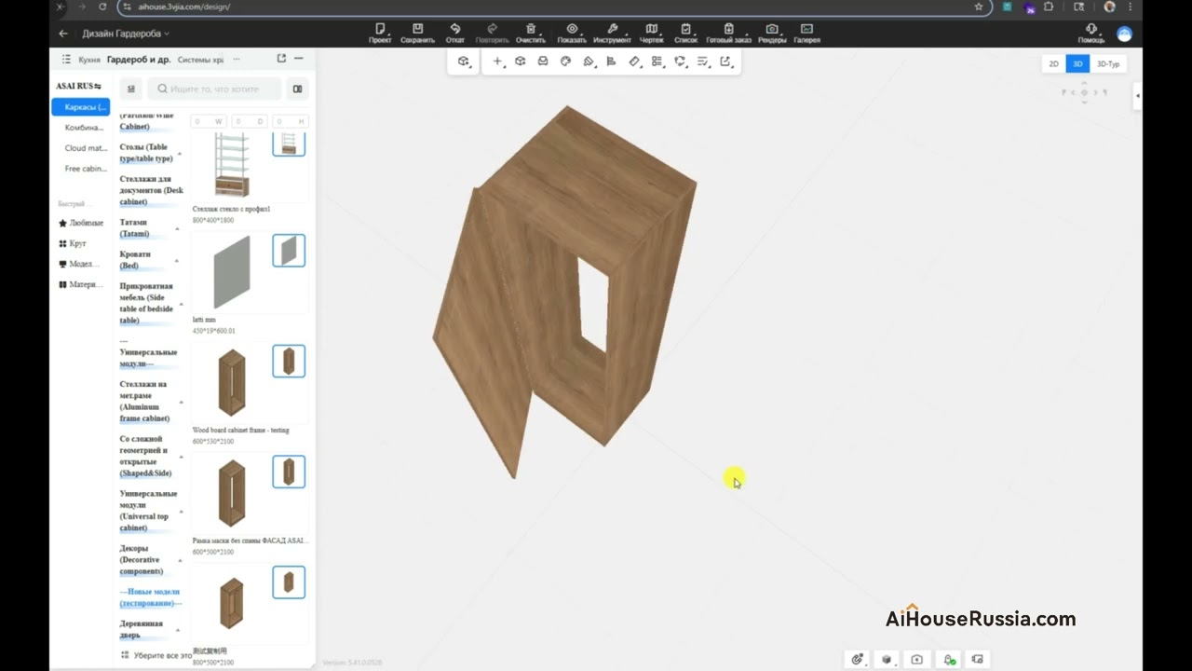Switch the ASAI RUS catalog brand

click(x=78, y=86)
